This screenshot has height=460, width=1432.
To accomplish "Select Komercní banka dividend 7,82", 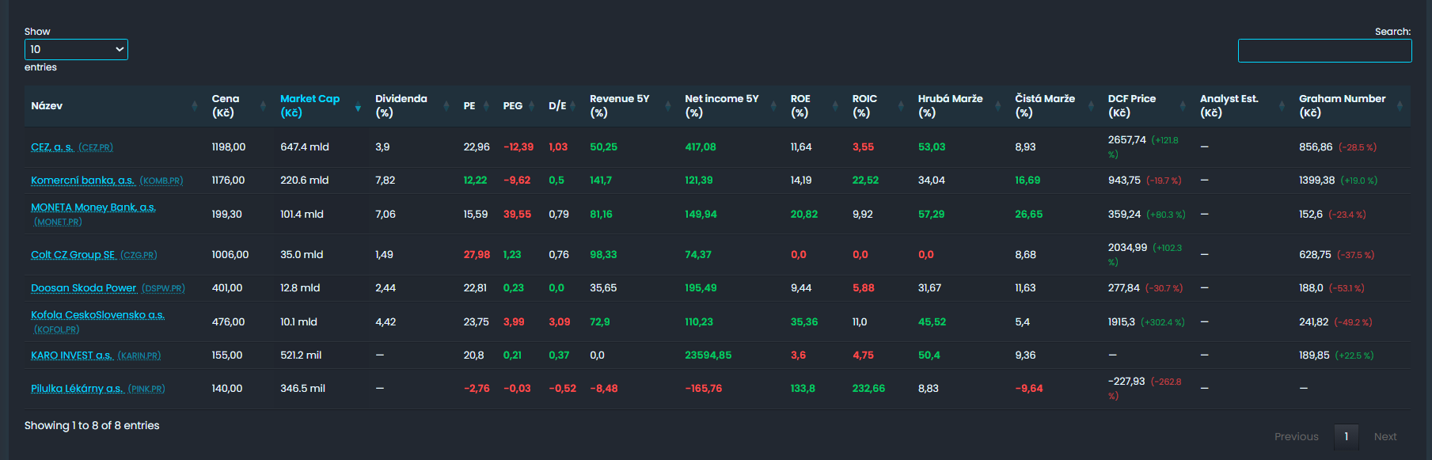I will click(385, 181).
